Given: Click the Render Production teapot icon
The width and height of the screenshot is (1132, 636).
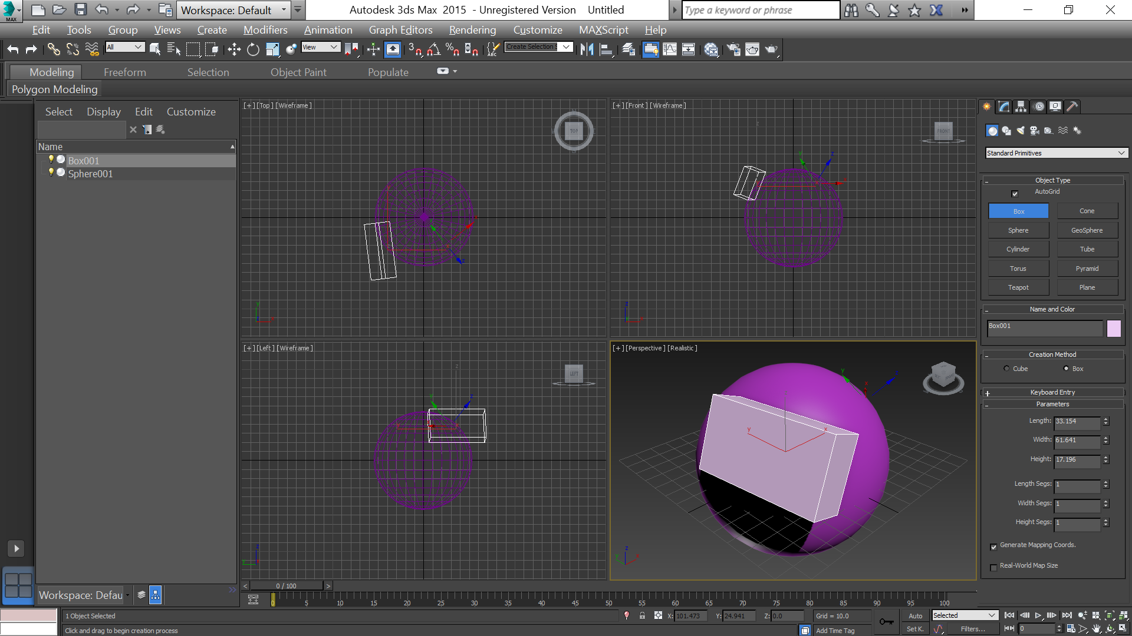Looking at the screenshot, I should click(771, 49).
